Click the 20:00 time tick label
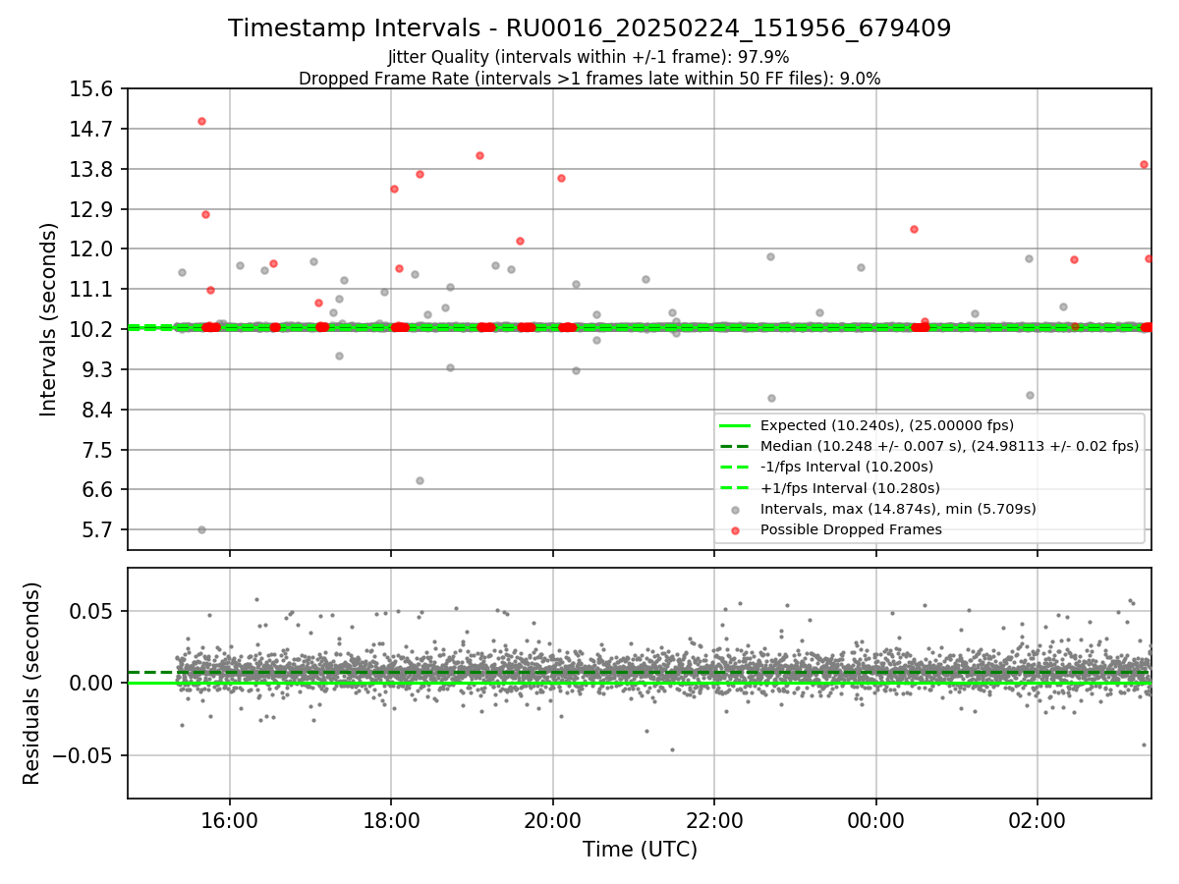This screenshot has width=1179, height=884. [x=552, y=821]
